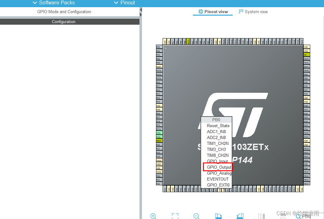Image resolution: width=324 pixels, height=219 pixels.
Task: Click pin PE1 on the top edge
Action: point(173,41)
